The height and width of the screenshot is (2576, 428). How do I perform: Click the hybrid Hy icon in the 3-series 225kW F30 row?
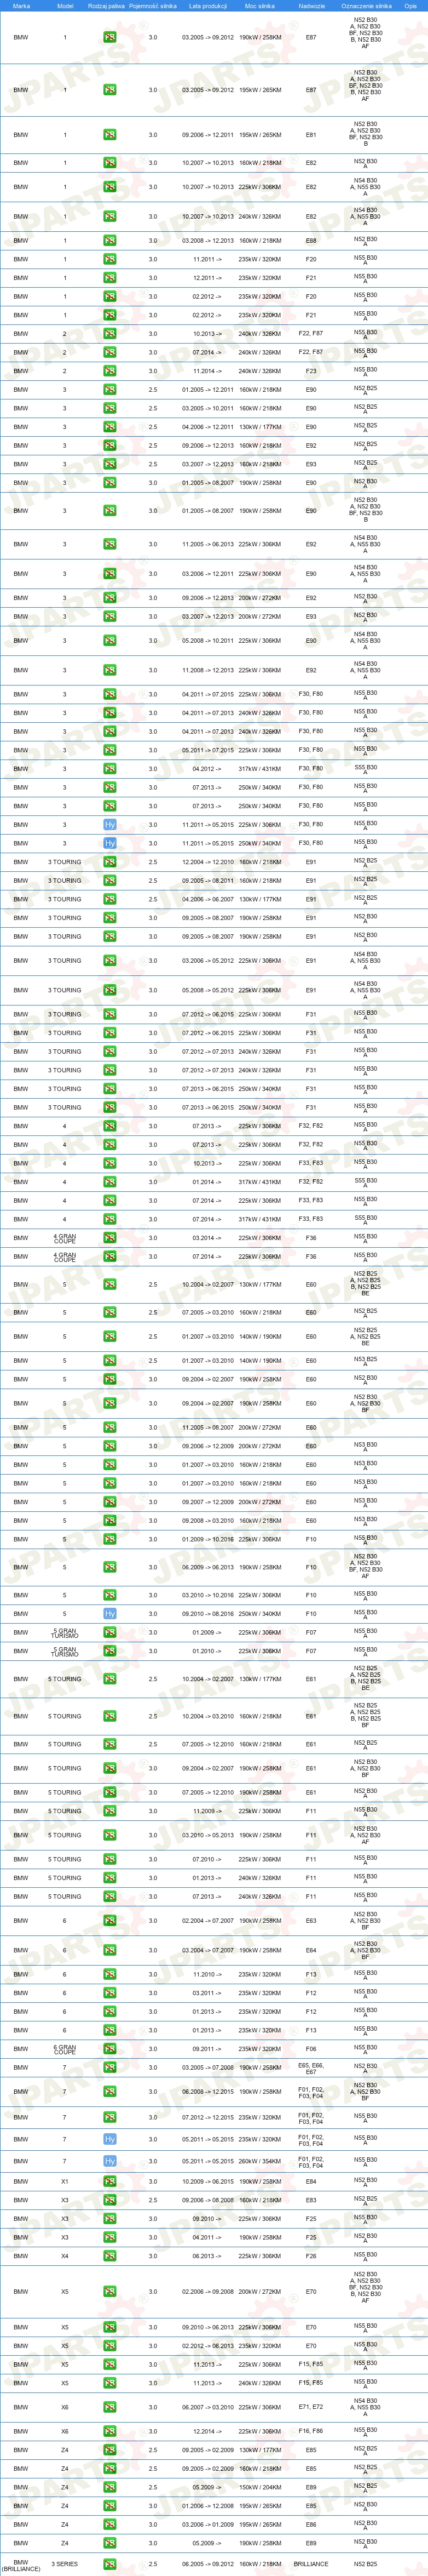(110, 825)
